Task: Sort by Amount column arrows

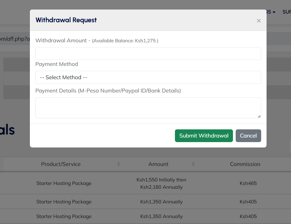Action: [x=193, y=164]
